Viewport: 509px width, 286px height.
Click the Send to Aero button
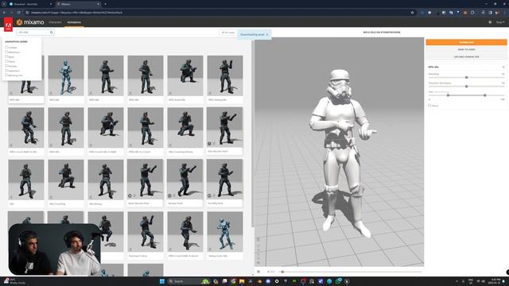pos(466,49)
